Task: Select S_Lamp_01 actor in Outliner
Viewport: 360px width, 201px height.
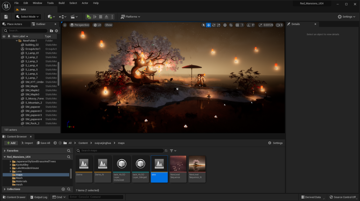Action: 32,53
